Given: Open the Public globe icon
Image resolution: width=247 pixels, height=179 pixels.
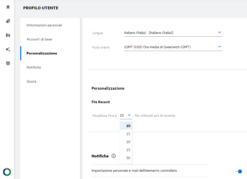Looking at the screenshot, I should (8, 63).
